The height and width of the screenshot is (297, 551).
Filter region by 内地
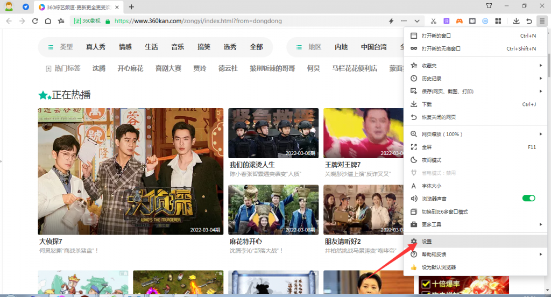point(341,47)
